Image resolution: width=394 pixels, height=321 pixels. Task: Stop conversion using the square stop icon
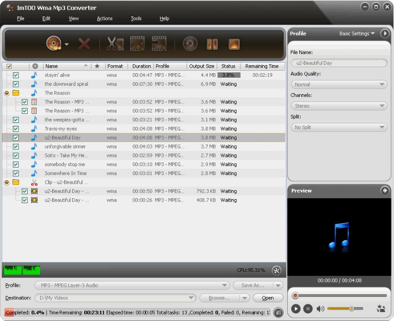click(x=234, y=44)
